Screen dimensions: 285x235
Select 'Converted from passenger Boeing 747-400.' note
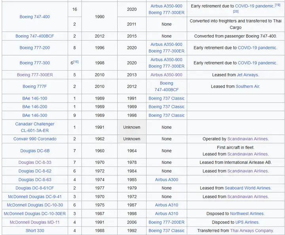coord(236,36)
